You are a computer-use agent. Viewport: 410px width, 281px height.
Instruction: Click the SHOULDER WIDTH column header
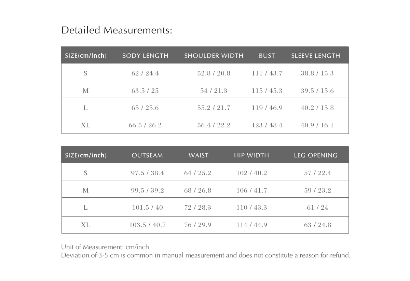pyautogui.click(x=214, y=56)
